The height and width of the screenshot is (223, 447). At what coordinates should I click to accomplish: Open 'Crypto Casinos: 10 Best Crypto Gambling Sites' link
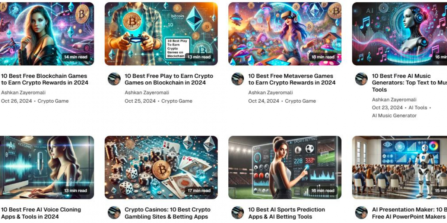tap(167, 213)
